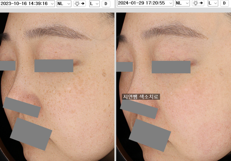Open the 2024-01-29 17:20:55 date dropdown
This screenshot has height=161, width=231.
(x=145, y=3)
